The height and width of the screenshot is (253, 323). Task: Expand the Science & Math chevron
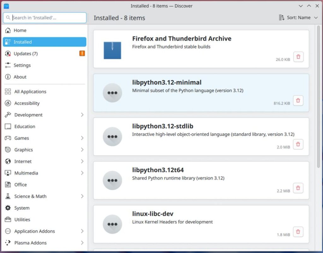[82, 196]
